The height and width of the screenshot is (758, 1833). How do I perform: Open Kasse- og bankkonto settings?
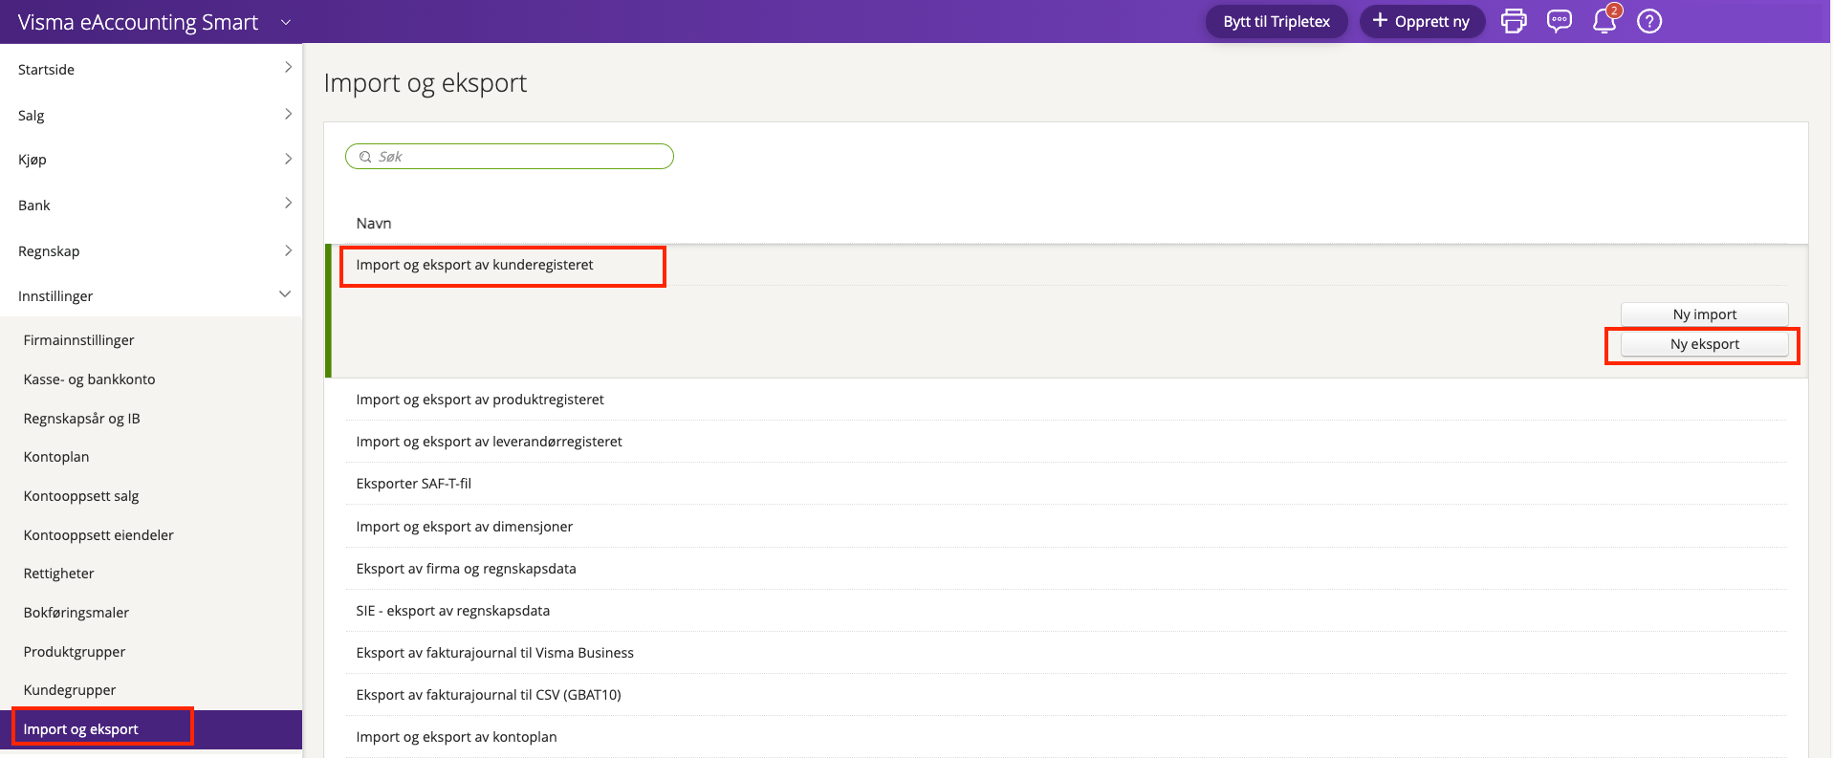[89, 379]
